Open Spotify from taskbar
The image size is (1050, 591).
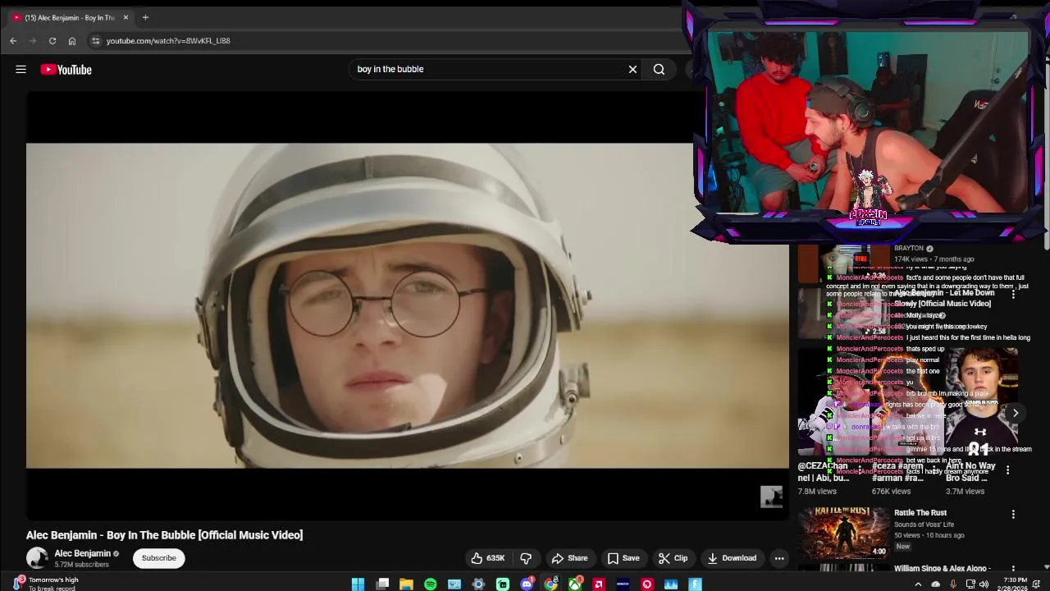tap(430, 584)
